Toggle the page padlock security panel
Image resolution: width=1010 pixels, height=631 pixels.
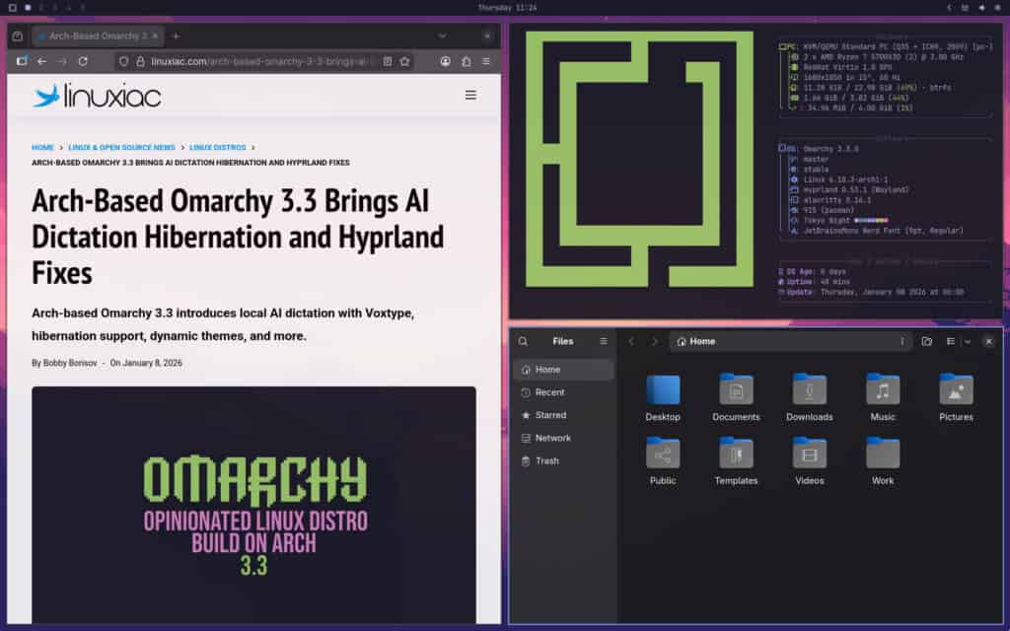pos(139,60)
